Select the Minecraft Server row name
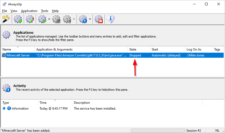 tap(18, 55)
